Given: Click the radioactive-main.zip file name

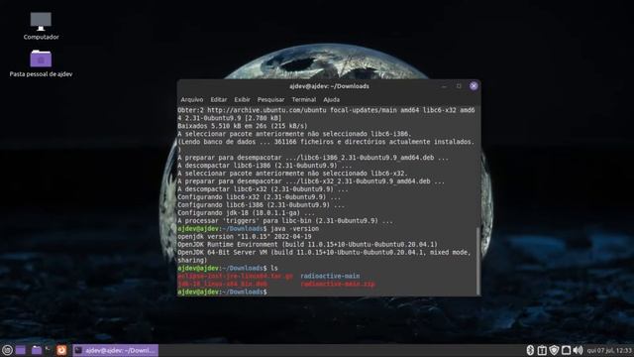Looking at the screenshot, I should [x=338, y=285].
